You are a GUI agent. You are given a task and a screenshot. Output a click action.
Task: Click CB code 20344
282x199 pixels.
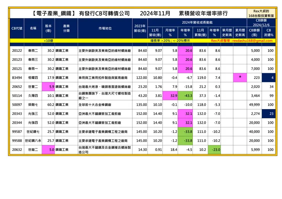17,123
